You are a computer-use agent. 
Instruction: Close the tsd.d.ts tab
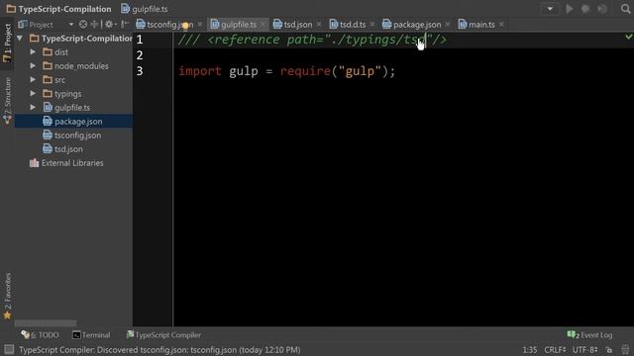372,25
